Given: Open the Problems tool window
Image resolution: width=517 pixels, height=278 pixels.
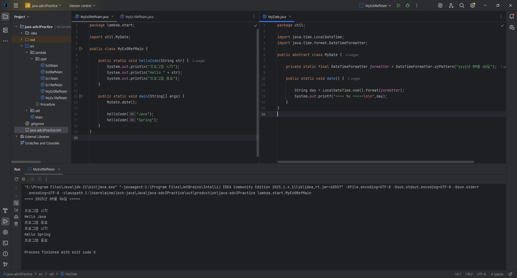Looking at the screenshot, I should (5, 254).
